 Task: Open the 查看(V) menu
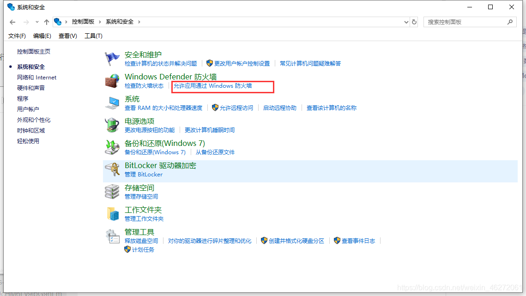(67, 36)
